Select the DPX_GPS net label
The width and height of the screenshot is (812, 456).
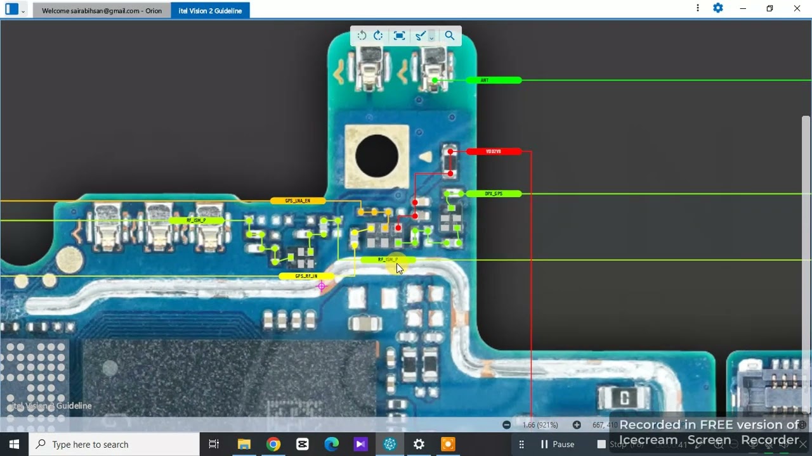click(x=494, y=193)
